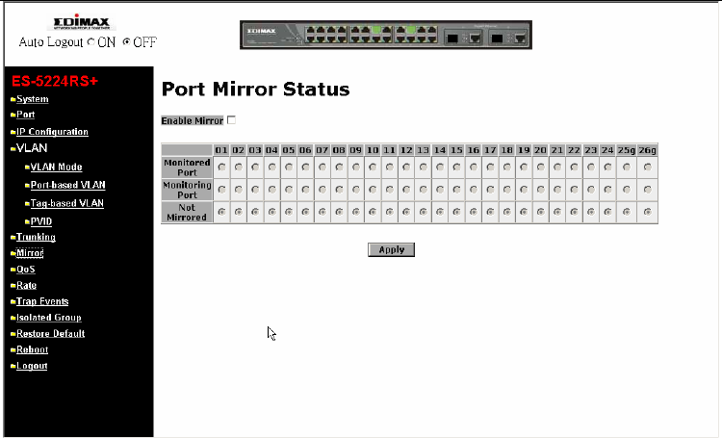Select port 18 as Monitored Port
The width and height of the screenshot is (722, 438).
(x=507, y=167)
